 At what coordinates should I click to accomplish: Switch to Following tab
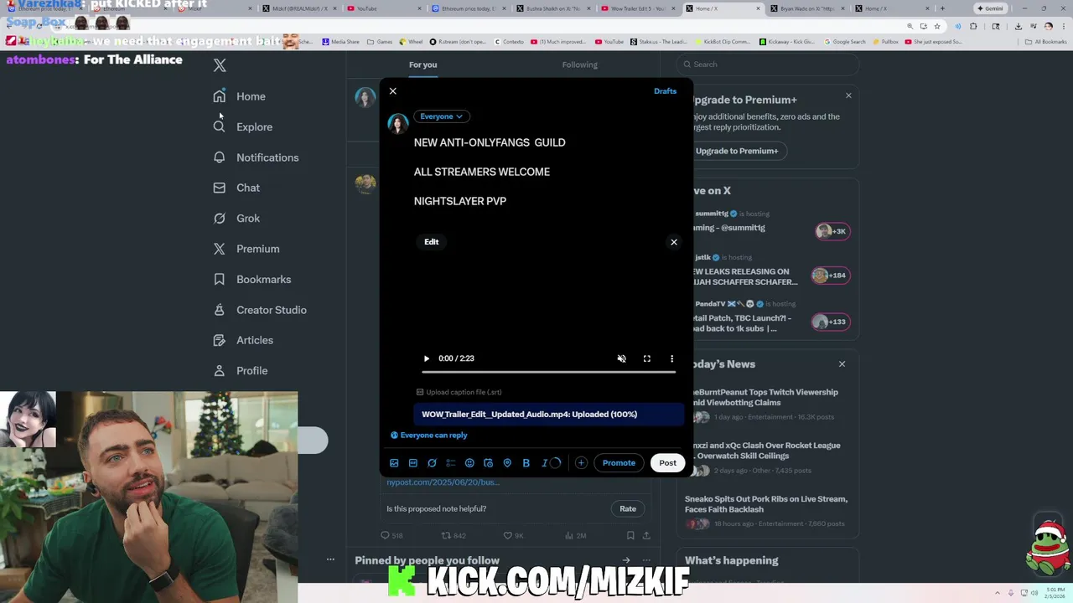(x=580, y=64)
